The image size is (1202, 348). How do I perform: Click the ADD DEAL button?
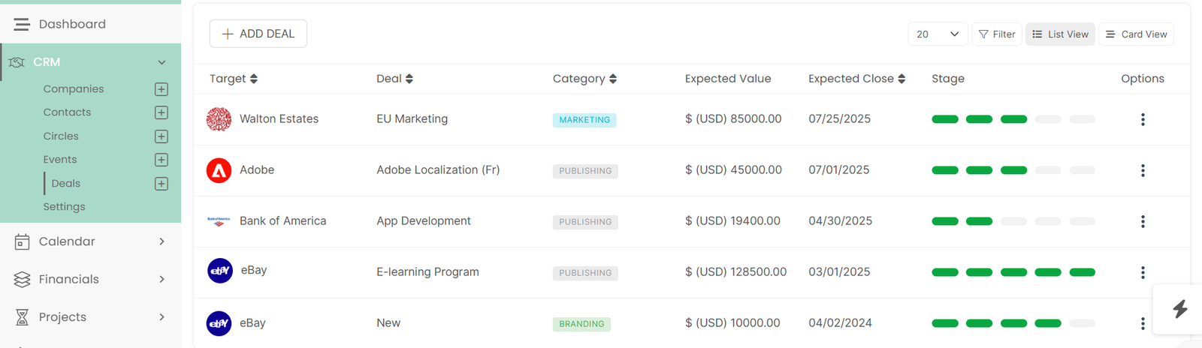pyautogui.click(x=258, y=34)
